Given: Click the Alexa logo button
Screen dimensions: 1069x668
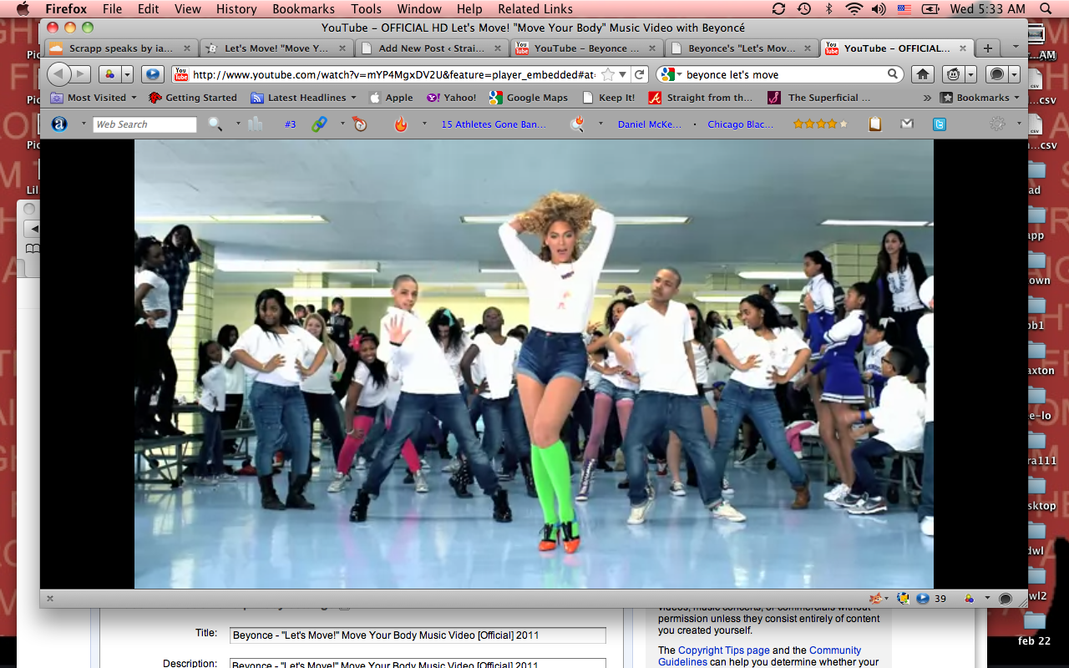Looking at the screenshot, I should [59, 124].
